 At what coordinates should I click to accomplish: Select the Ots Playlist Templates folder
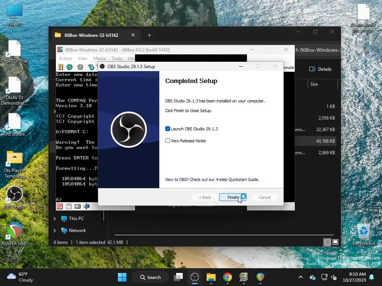click(x=15, y=164)
